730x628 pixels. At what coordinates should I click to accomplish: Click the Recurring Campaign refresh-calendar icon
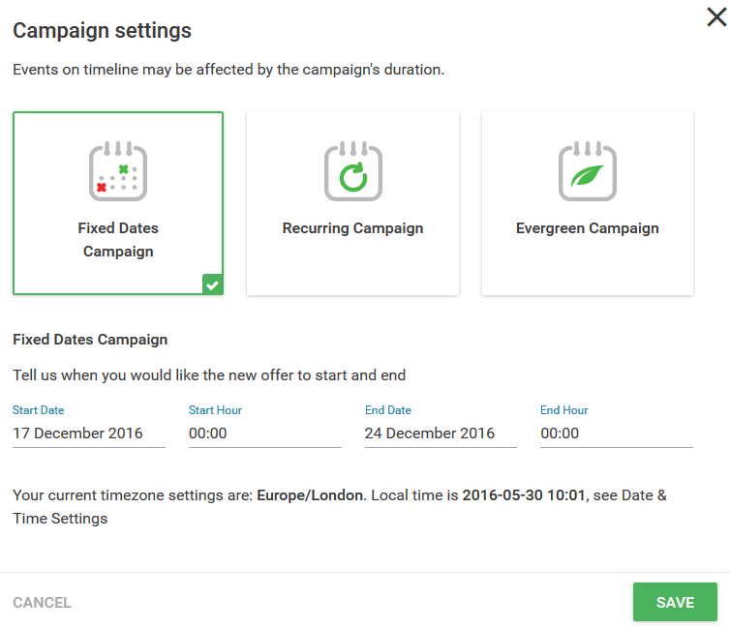[x=352, y=171]
